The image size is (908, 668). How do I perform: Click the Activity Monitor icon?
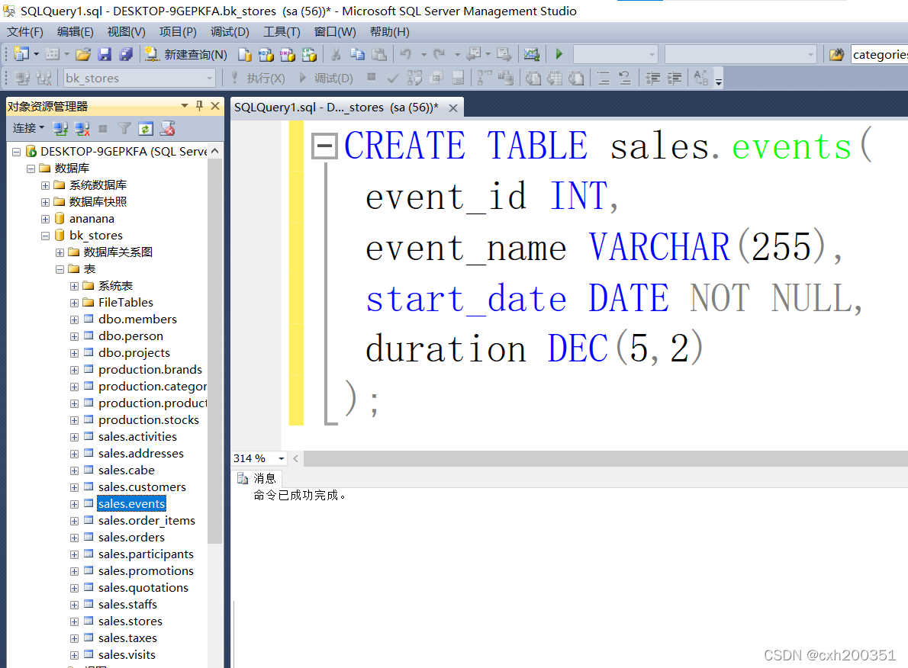532,54
